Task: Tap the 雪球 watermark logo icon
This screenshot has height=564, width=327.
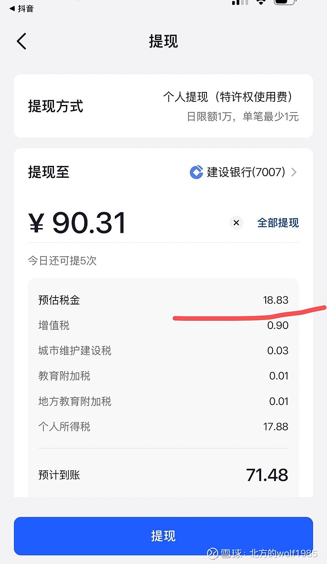Action: [x=212, y=553]
